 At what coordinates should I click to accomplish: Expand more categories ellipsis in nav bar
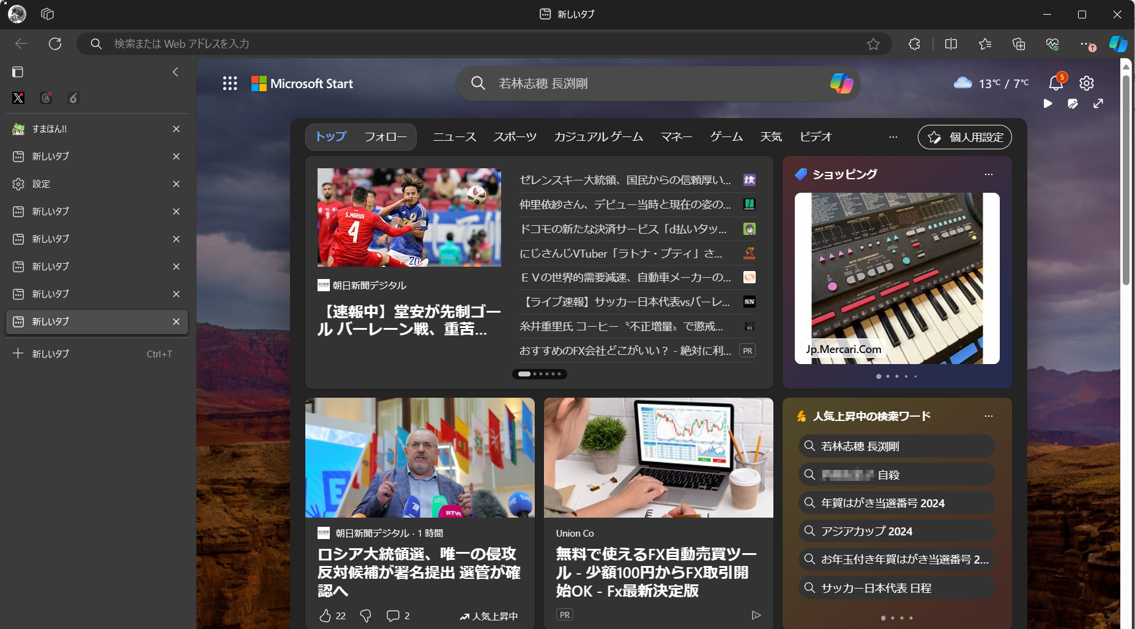893,137
